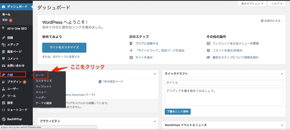
Task: Select メニュー in the submenu
Action: click(x=41, y=92)
